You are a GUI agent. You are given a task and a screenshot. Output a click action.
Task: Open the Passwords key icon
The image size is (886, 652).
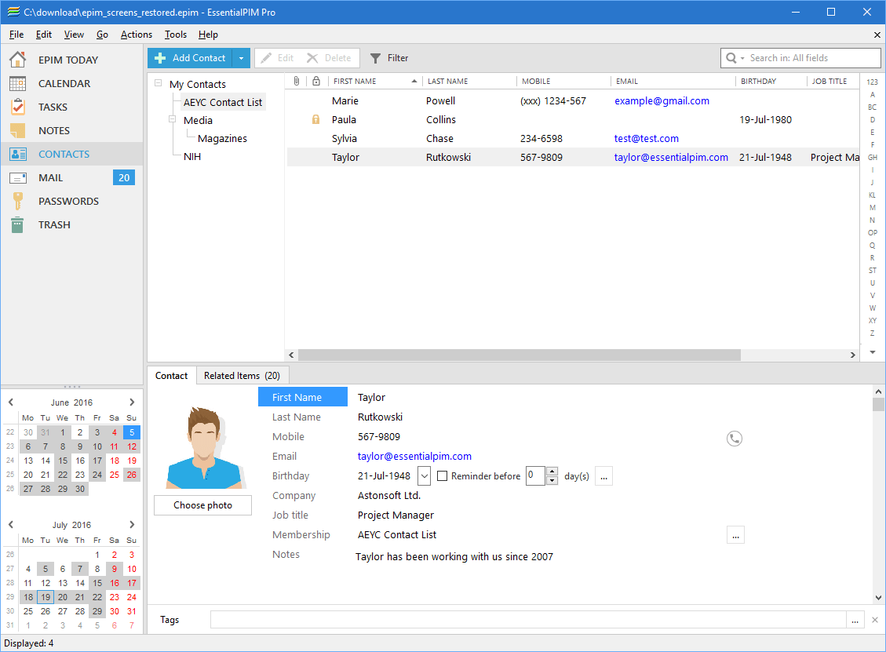17,201
